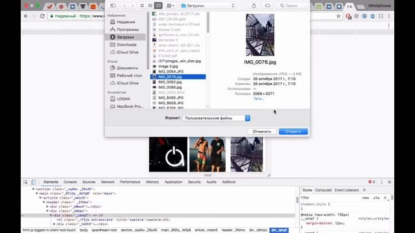Click the Поиск search field
Viewport: 415px width, 233px height.
(292, 6)
